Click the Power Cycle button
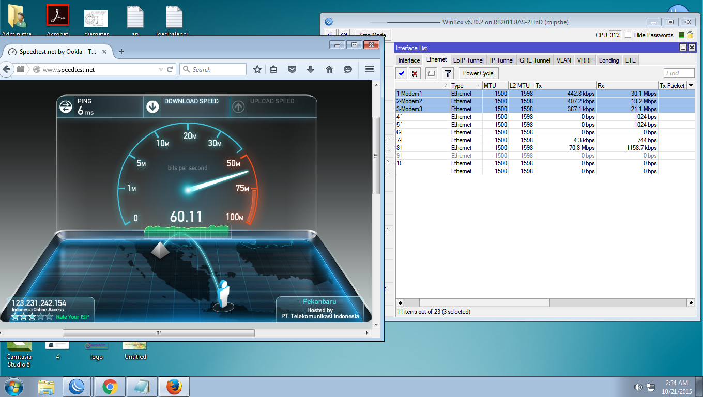 pyautogui.click(x=478, y=73)
